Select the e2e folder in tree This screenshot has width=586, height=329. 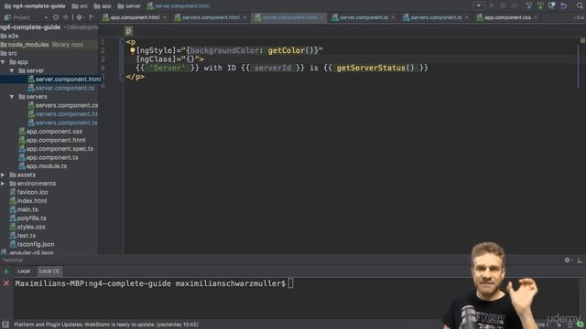[10, 36]
